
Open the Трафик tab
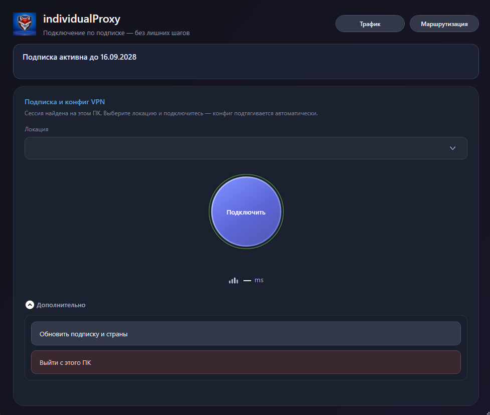(370, 24)
